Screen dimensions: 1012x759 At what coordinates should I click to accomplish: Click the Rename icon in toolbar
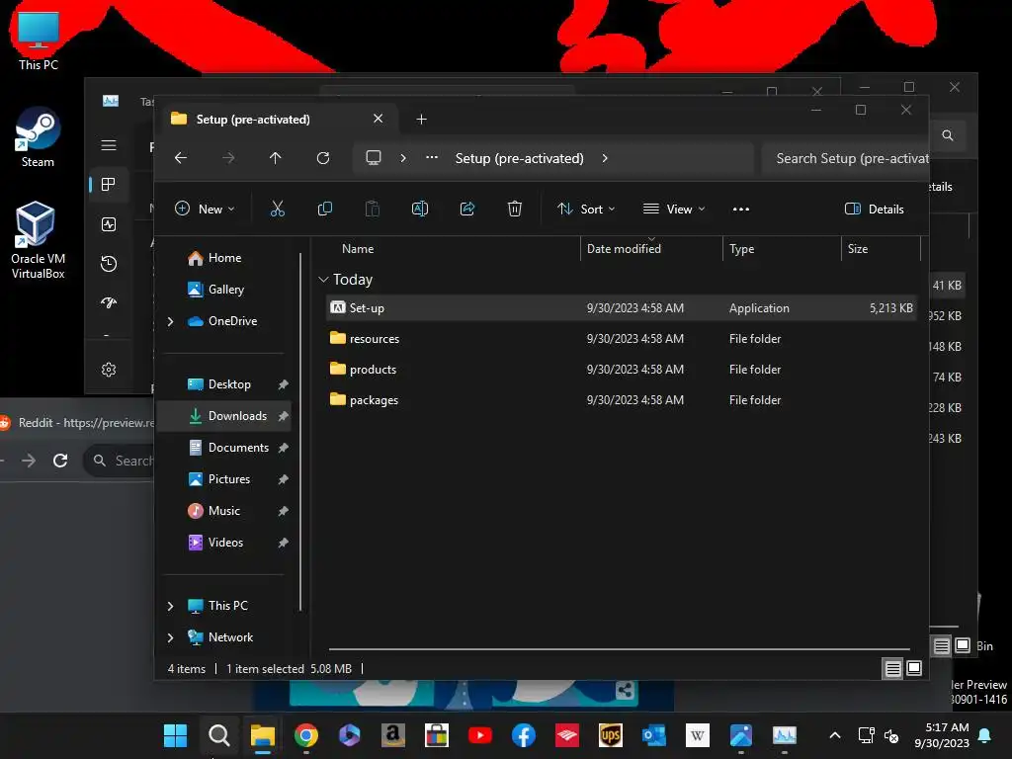[419, 209]
